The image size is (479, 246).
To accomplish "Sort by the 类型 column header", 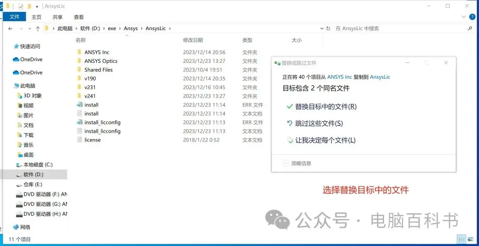I will 247,40.
